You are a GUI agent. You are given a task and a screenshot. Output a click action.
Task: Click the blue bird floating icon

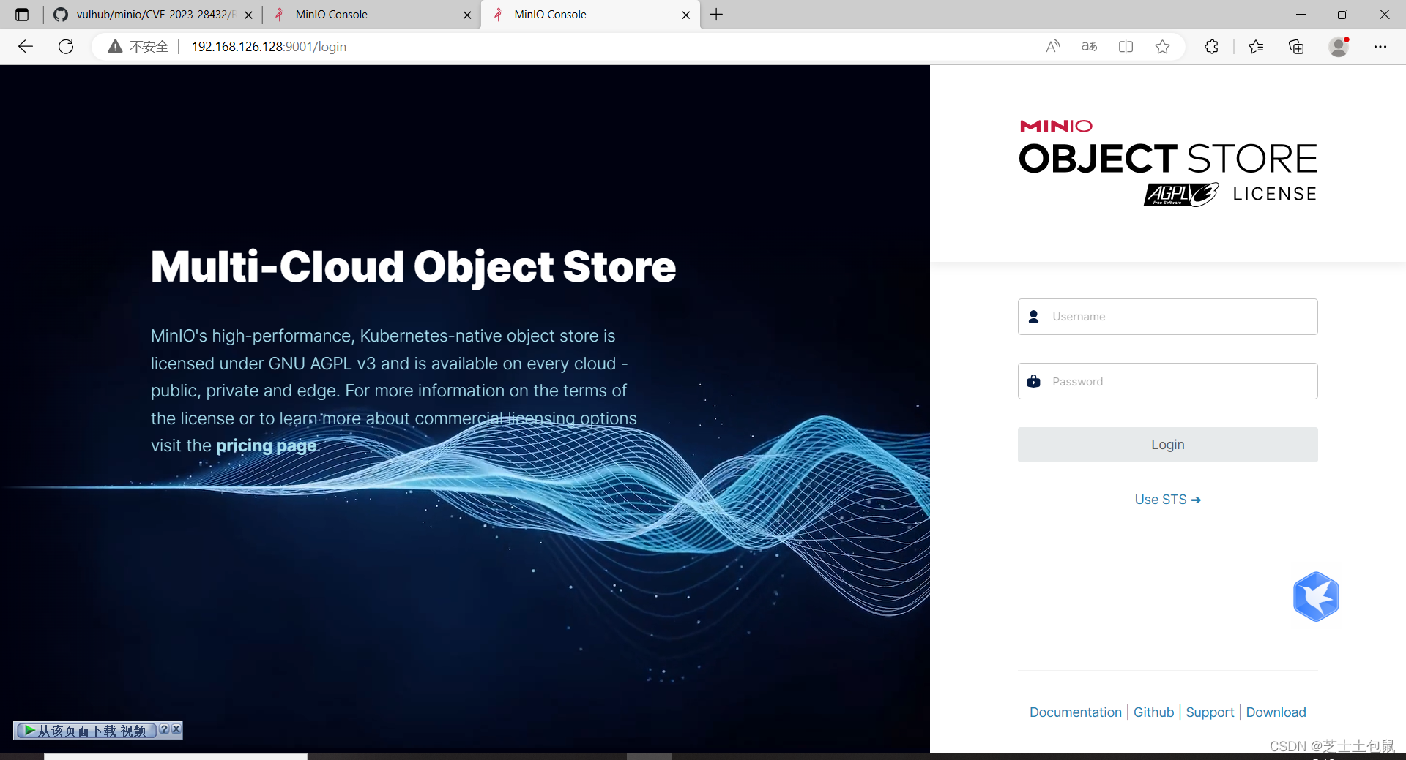tap(1316, 597)
